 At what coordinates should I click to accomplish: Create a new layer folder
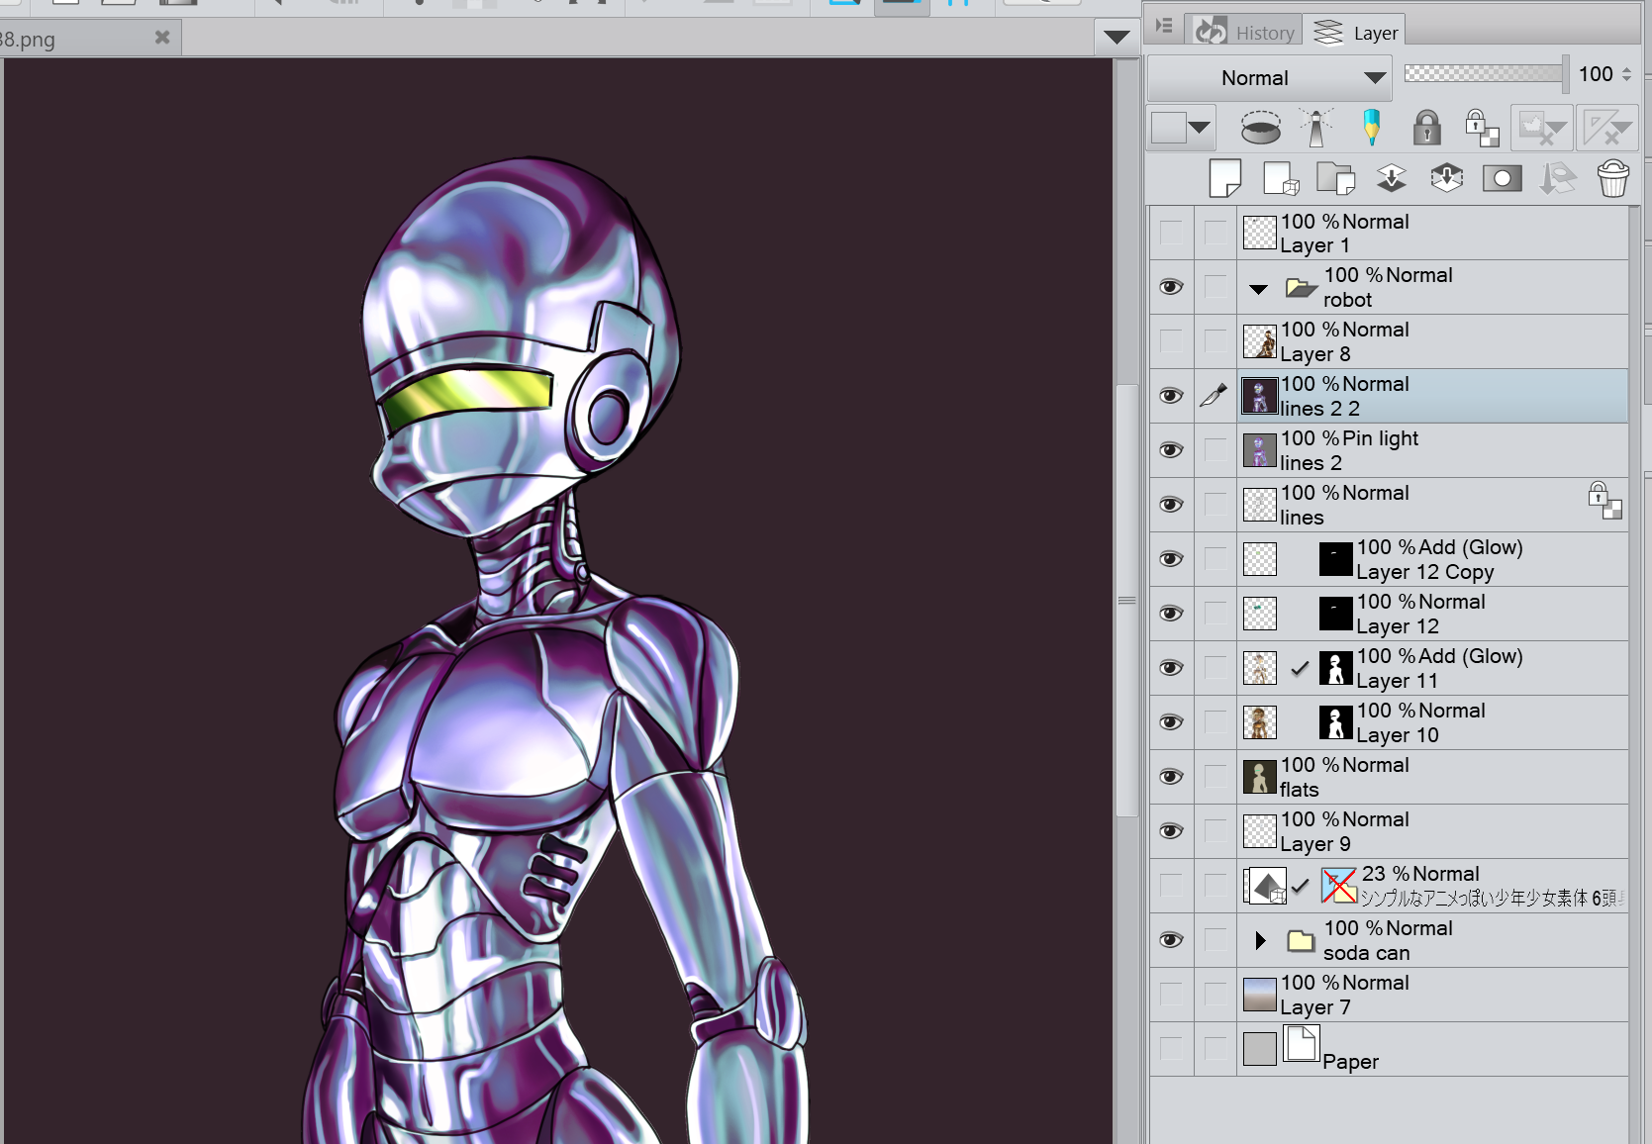point(1335,179)
